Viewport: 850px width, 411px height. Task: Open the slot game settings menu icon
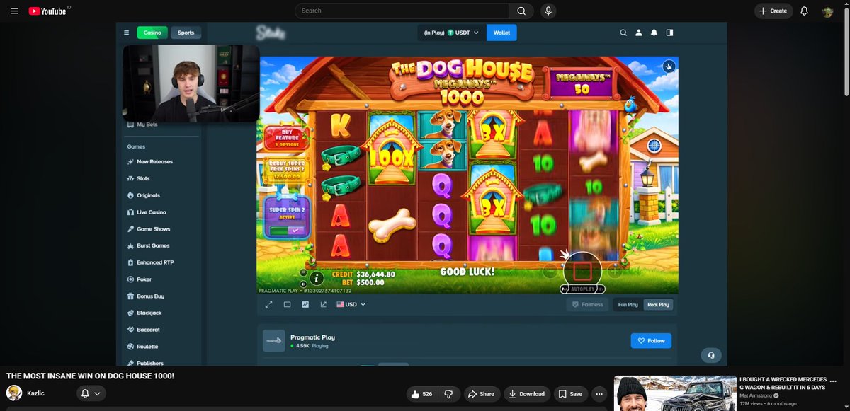click(303, 272)
